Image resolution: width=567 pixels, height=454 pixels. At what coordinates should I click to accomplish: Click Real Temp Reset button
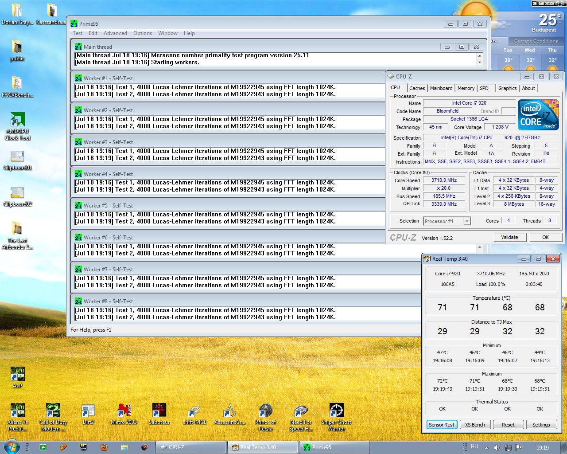coord(508,425)
